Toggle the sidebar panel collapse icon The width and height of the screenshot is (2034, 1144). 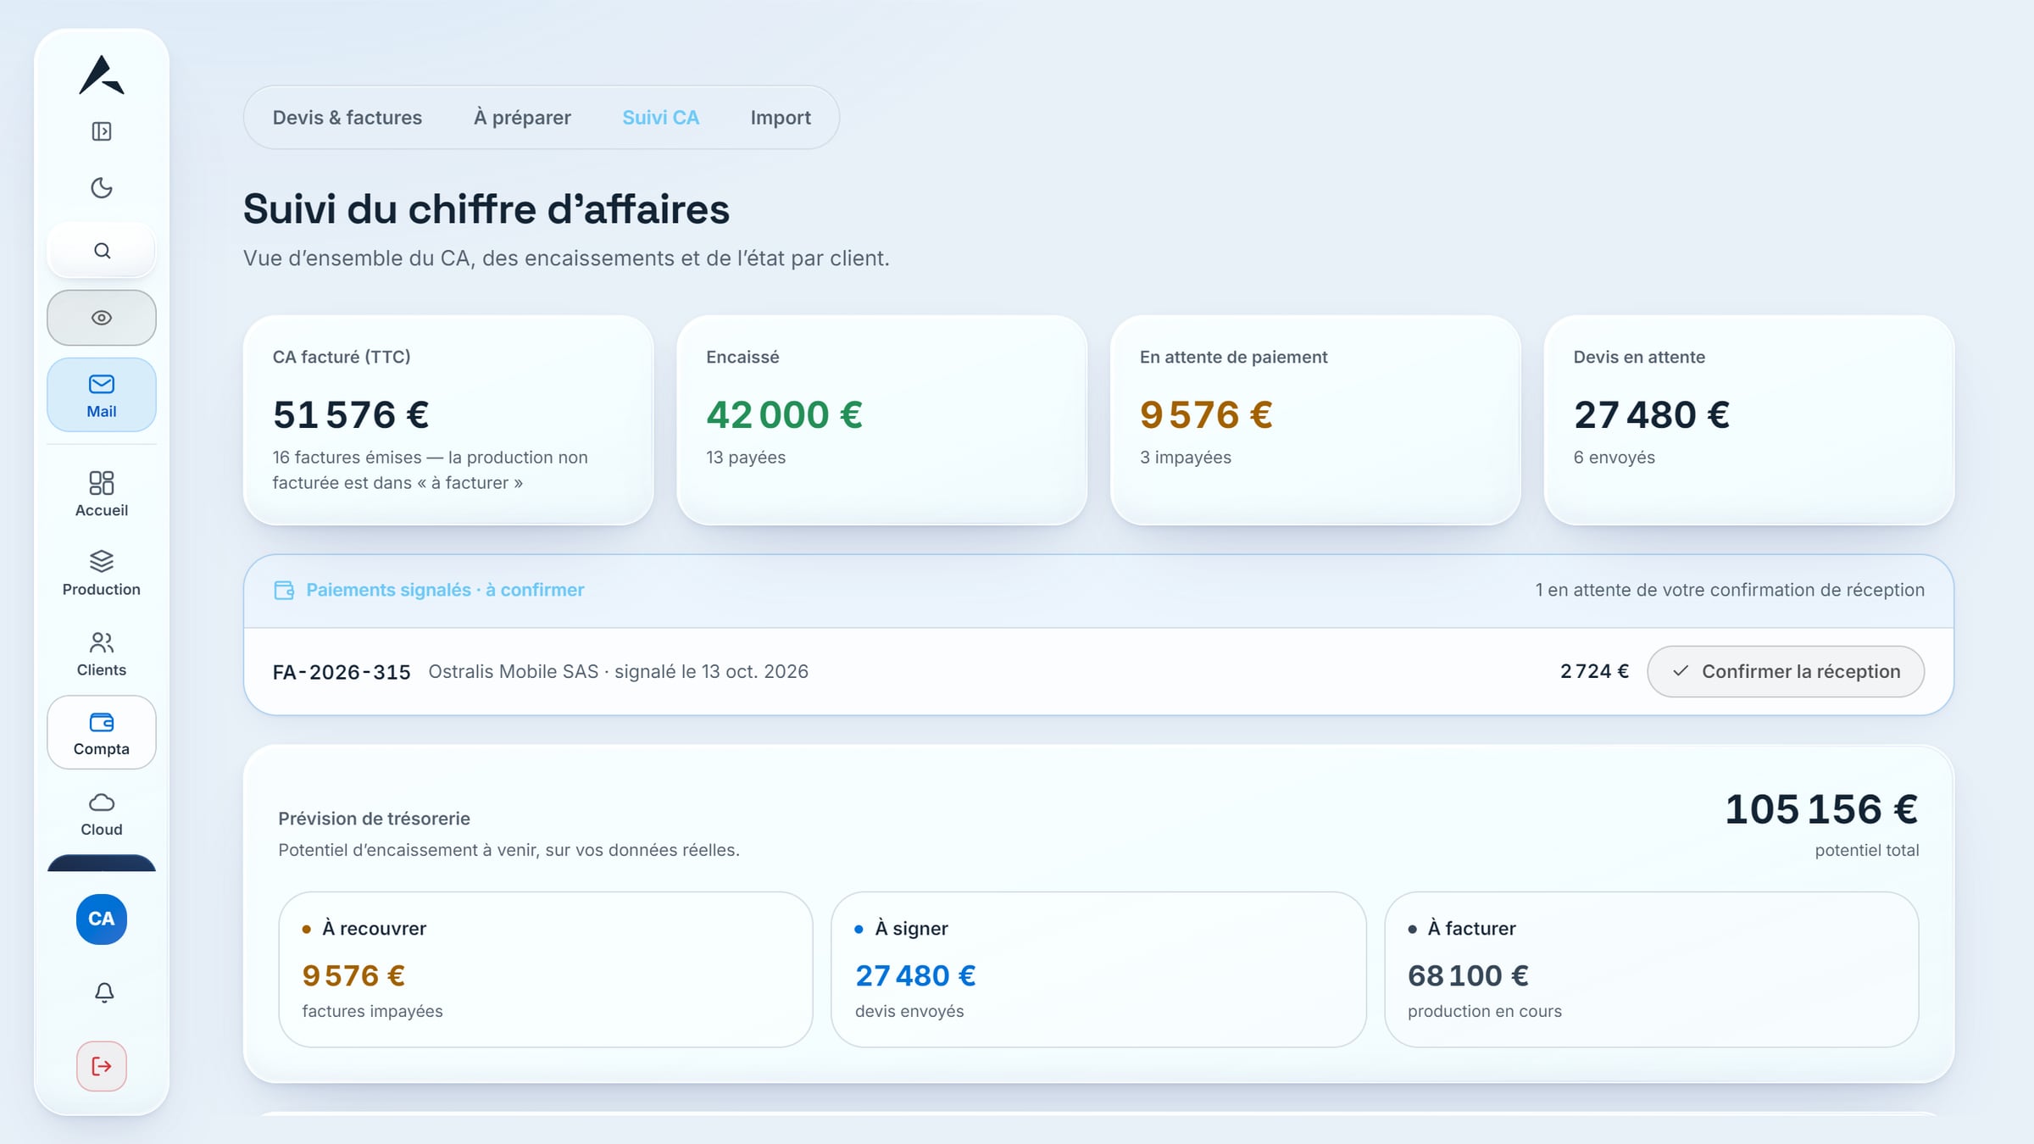pyautogui.click(x=102, y=131)
